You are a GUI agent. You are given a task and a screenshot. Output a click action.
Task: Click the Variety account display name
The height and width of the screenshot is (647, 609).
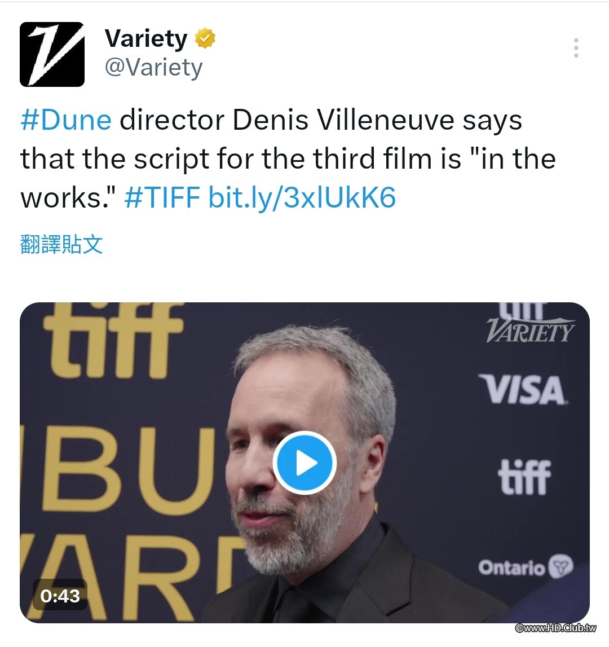[x=145, y=38]
